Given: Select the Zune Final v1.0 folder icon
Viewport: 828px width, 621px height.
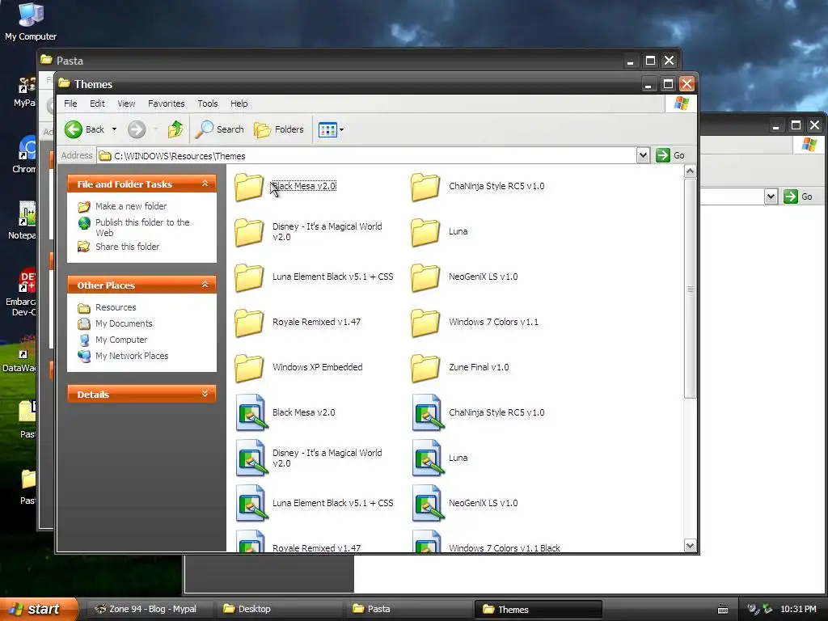Looking at the screenshot, I should click(425, 368).
